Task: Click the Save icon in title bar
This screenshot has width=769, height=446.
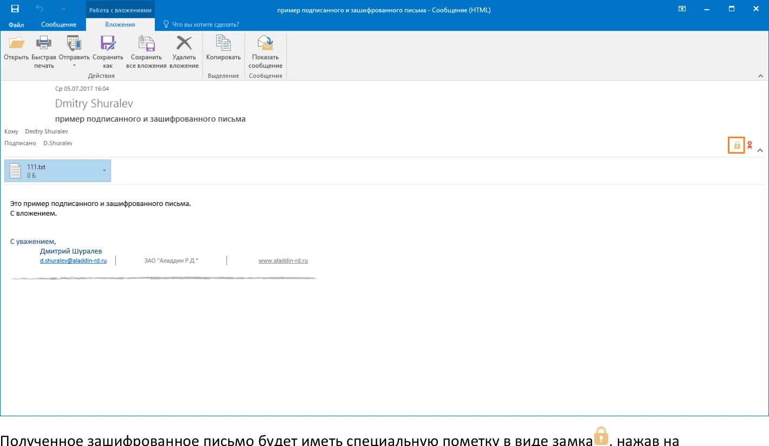Action: click(15, 9)
